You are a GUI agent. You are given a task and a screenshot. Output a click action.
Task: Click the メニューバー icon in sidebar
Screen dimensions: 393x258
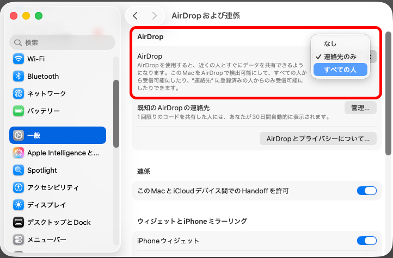click(19, 240)
